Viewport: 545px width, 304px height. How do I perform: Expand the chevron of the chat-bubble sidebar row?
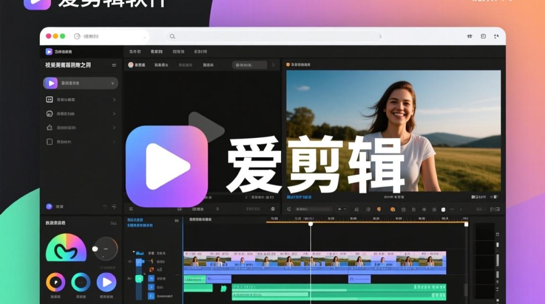click(x=114, y=114)
